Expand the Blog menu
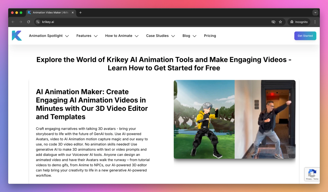Image resolution: width=328 pixels, height=192 pixels. 189,36
